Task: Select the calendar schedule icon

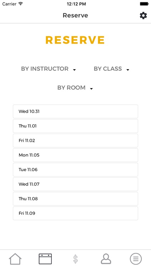Action: (x=45, y=259)
